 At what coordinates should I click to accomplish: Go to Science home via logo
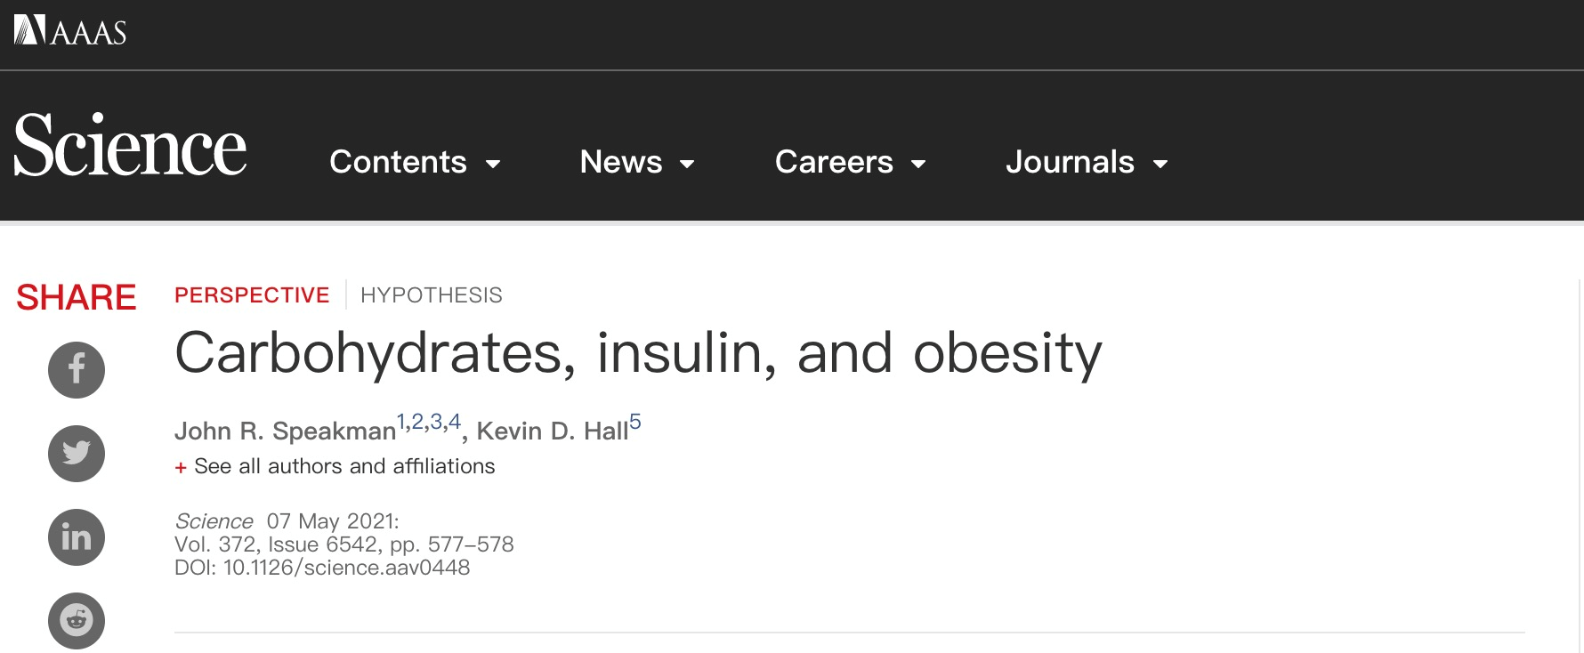[x=130, y=146]
